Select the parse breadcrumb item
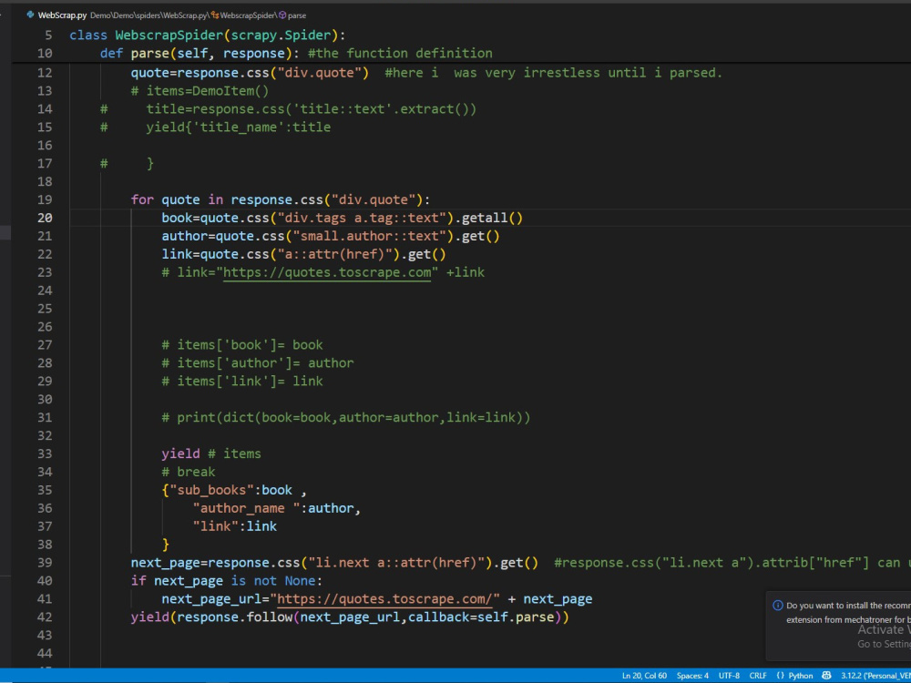The height and width of the screenshot is (683, 911). point(297,15)
